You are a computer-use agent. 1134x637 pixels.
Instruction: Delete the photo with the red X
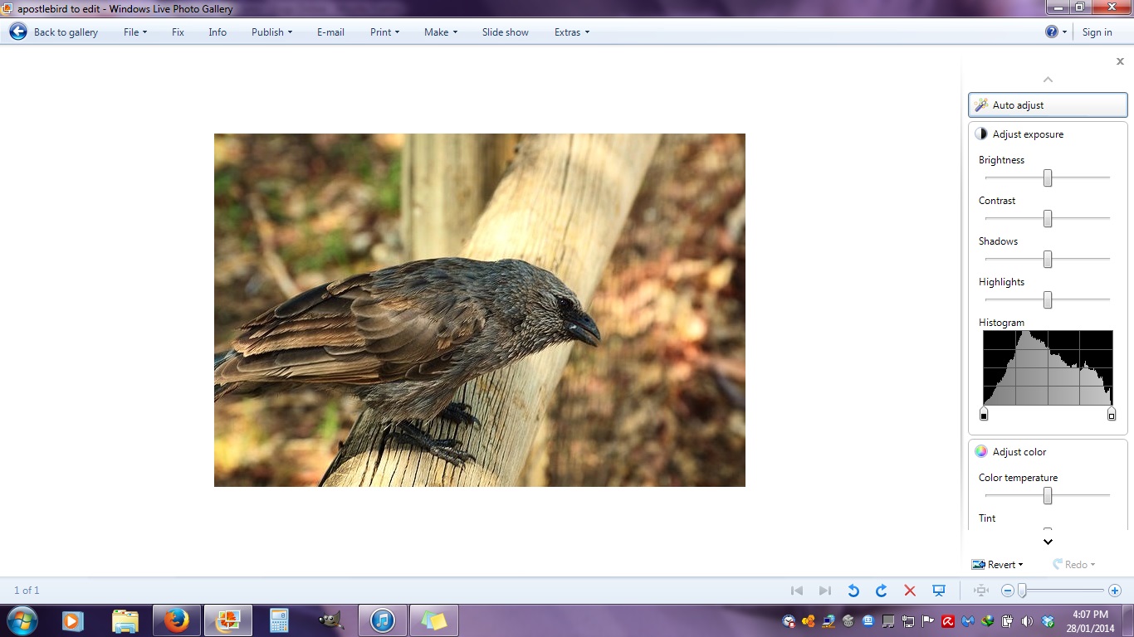(910, 591)
